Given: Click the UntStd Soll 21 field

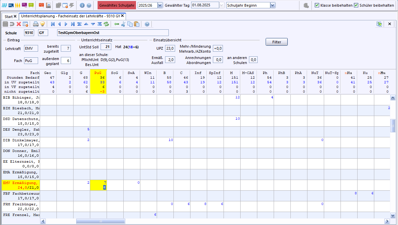Looking at the screenshot, I should [106, 47].
